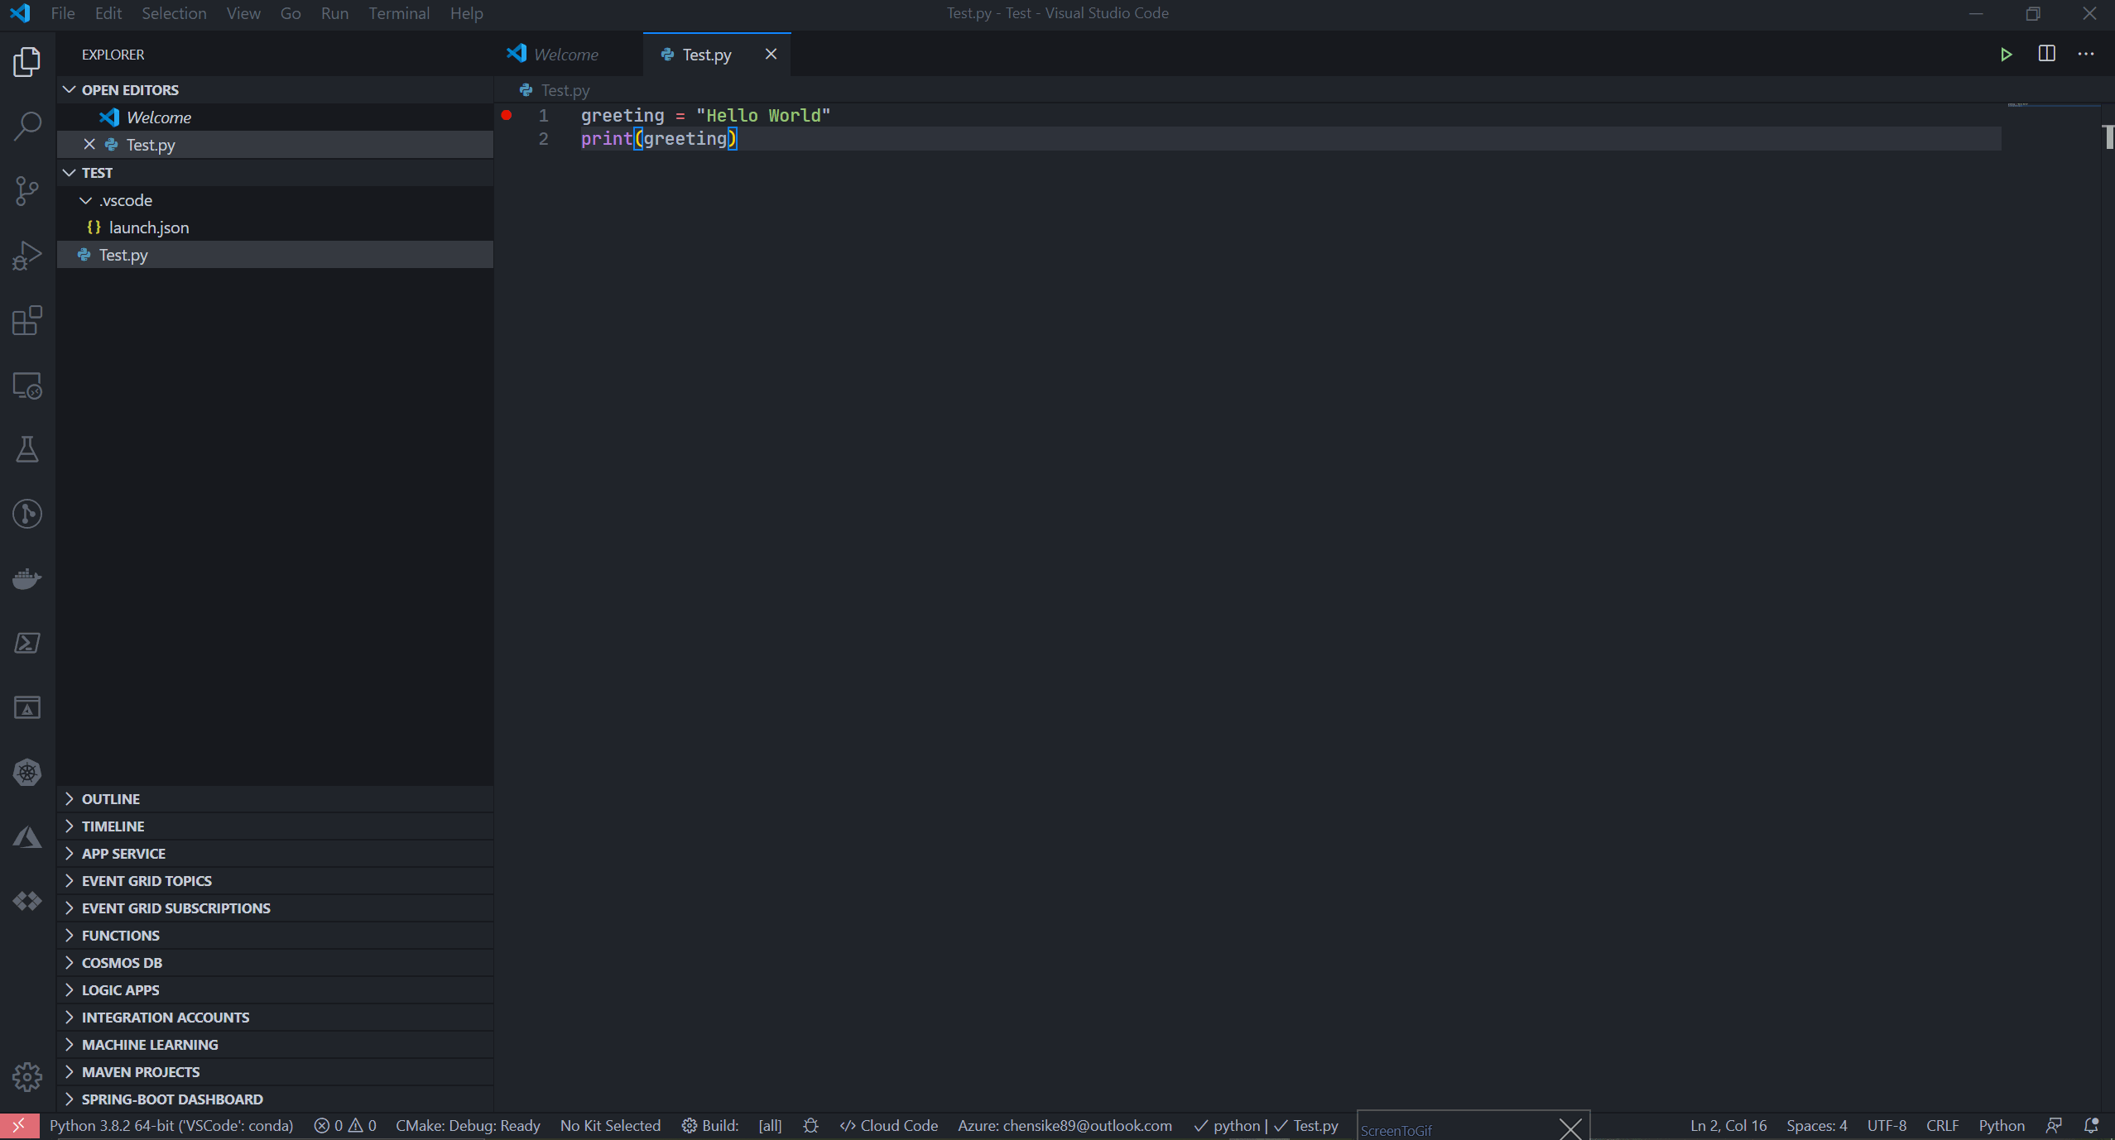
Task: Select the Source Control icon
Action: [x=27, y=189]
